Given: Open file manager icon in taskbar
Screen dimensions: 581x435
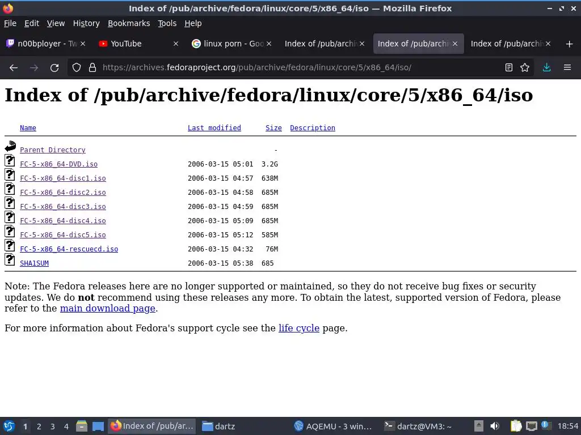Looking at the screenshot, I should tap(82, 427).
